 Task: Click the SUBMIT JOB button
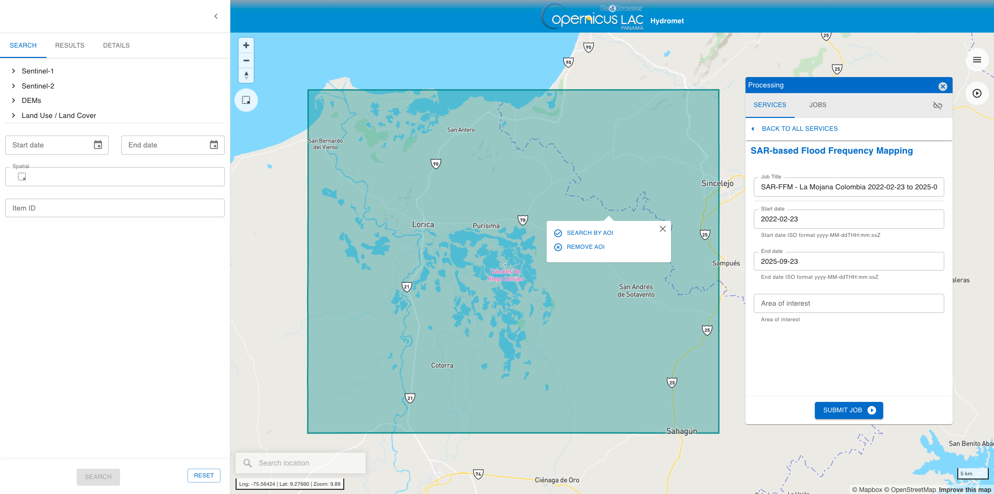pyautogui.click(x=849, y=410)
